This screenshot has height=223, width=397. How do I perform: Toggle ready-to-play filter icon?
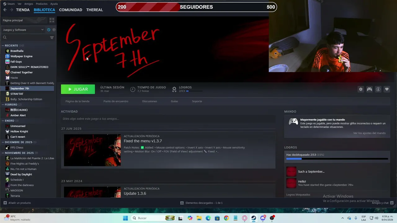54,30
